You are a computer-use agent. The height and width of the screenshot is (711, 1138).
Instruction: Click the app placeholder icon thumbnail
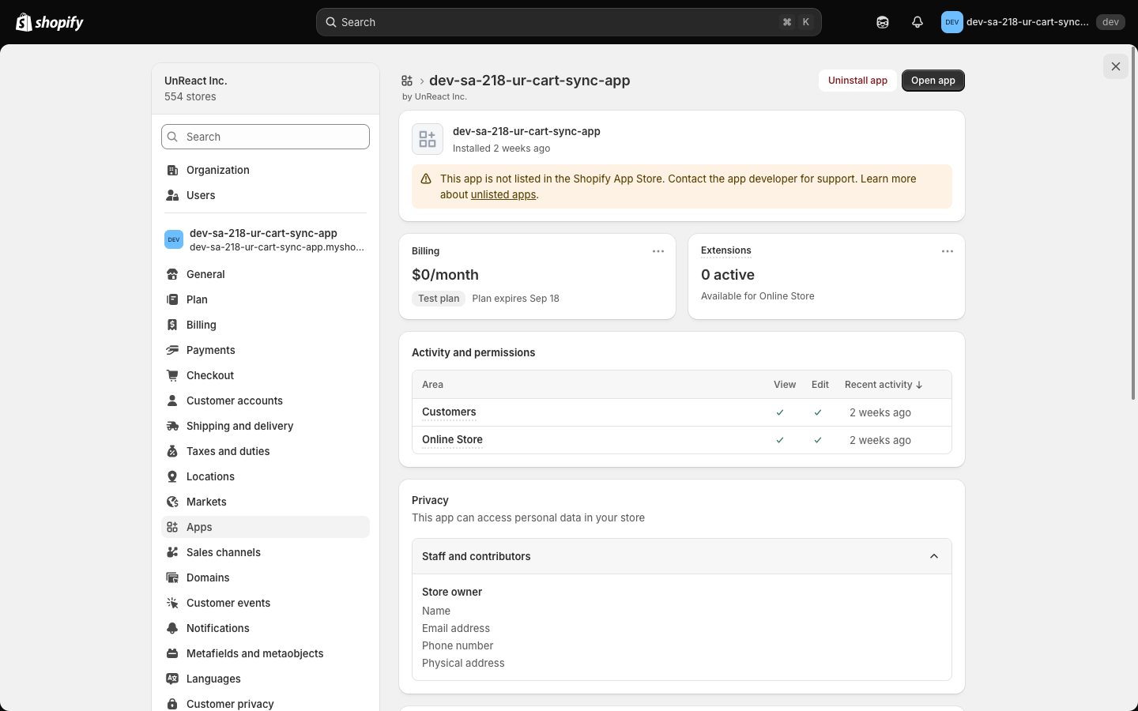(428, 139)
